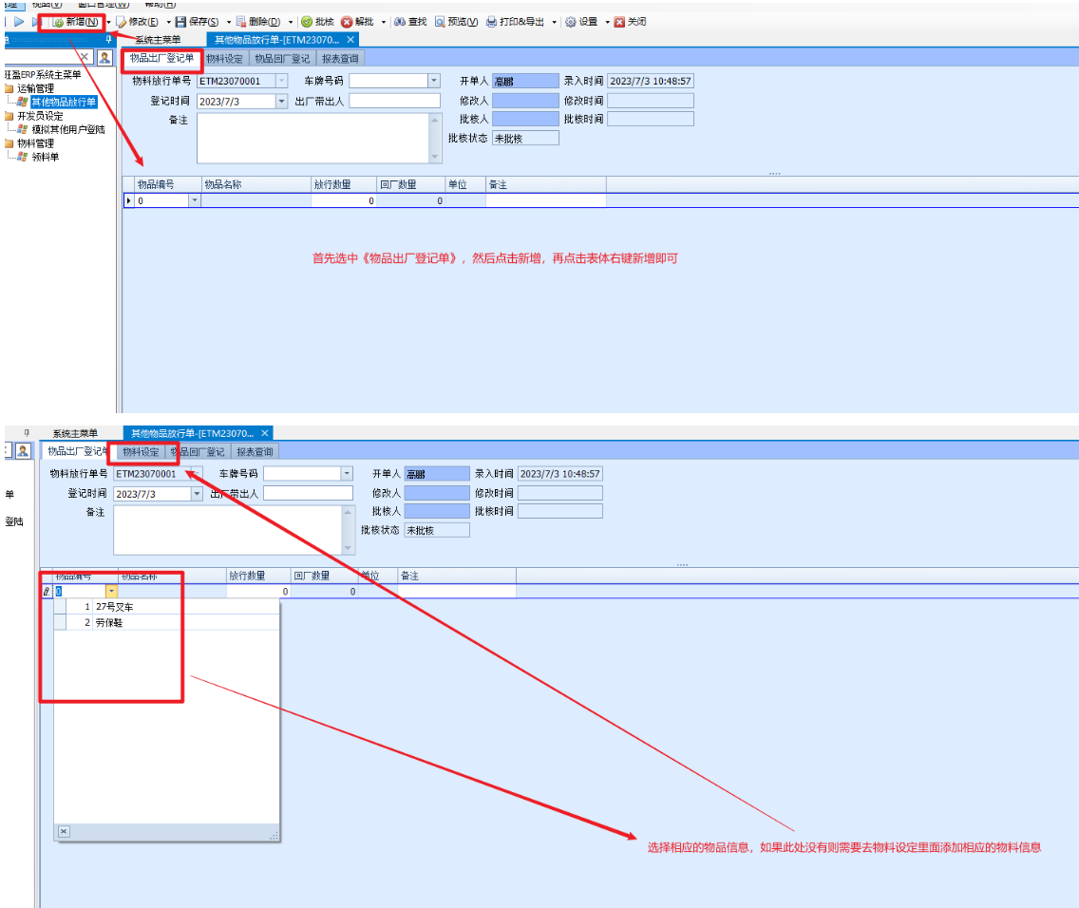The width and height of the screenshot is (1079, 908).
Task: Open 登记时间 date dropdown in upper screenshot
Action: [x=281, y=101]
